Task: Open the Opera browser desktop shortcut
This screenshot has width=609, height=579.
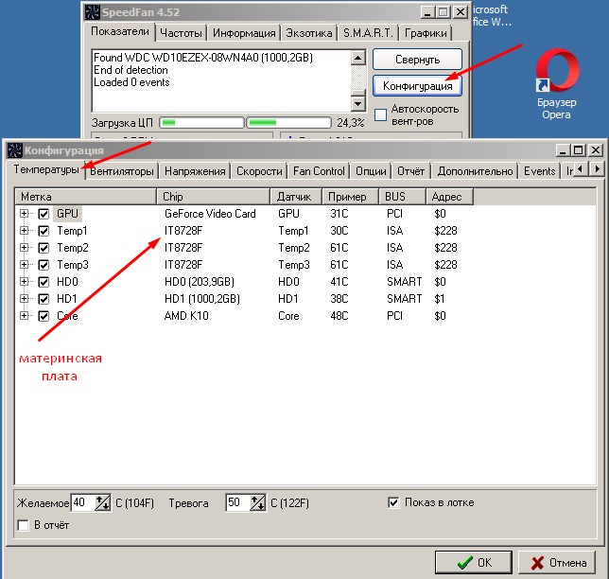Action: [555, 74]
